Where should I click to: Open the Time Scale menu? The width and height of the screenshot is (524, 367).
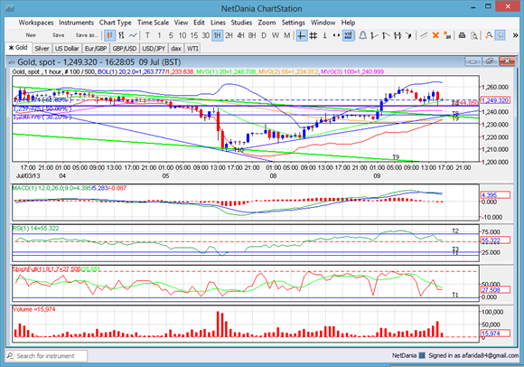tap(153, 23)
